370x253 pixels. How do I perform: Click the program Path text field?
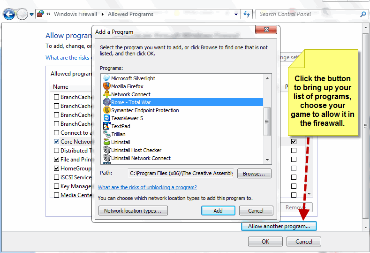click(x=181, y=173)
